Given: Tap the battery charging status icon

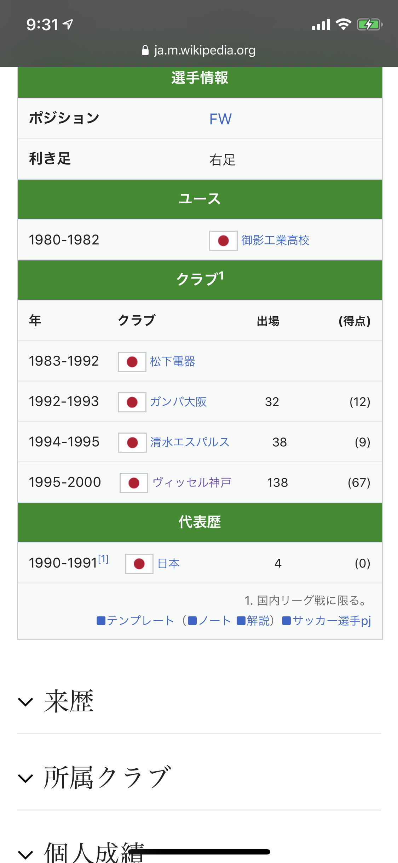Looking at the screenshot, I should pos(369,25).
